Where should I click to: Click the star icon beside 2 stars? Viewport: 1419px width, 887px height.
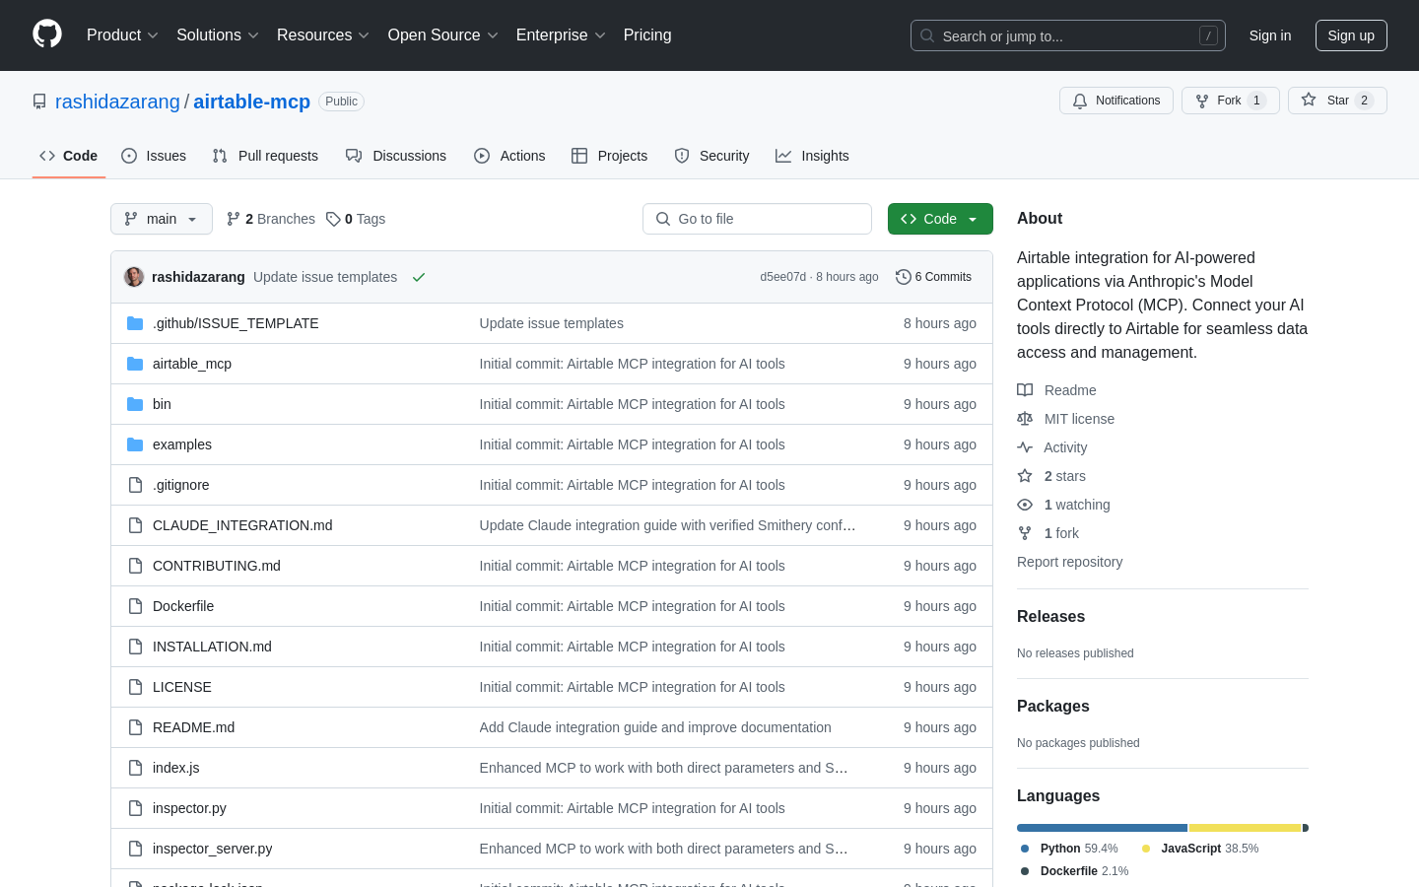click(x=1025, y=476)
